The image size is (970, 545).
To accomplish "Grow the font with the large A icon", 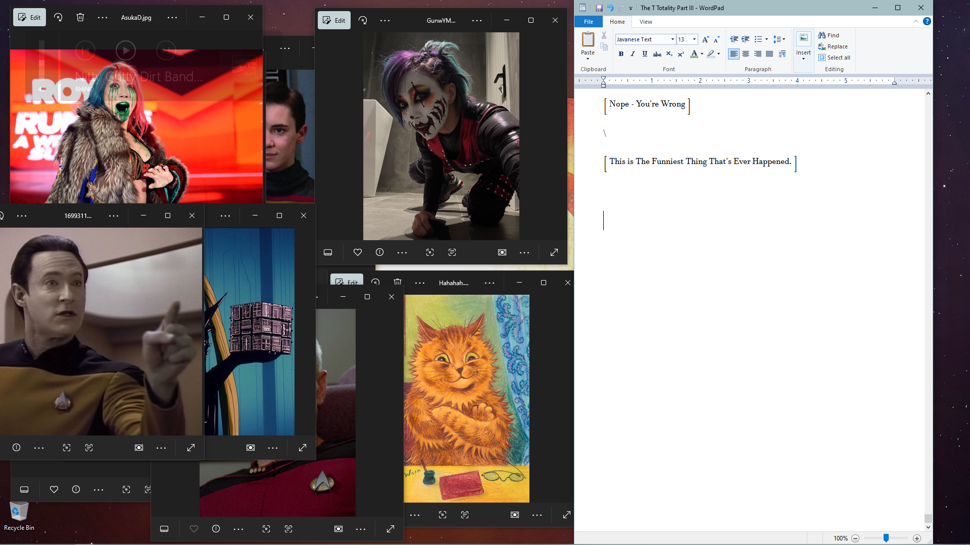I will point(705,39).
